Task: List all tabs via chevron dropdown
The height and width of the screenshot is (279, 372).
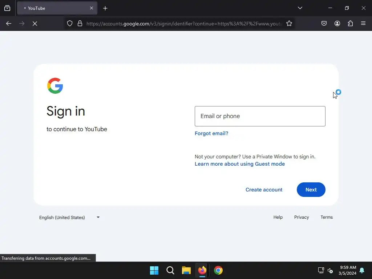Action: pos(300,8)
